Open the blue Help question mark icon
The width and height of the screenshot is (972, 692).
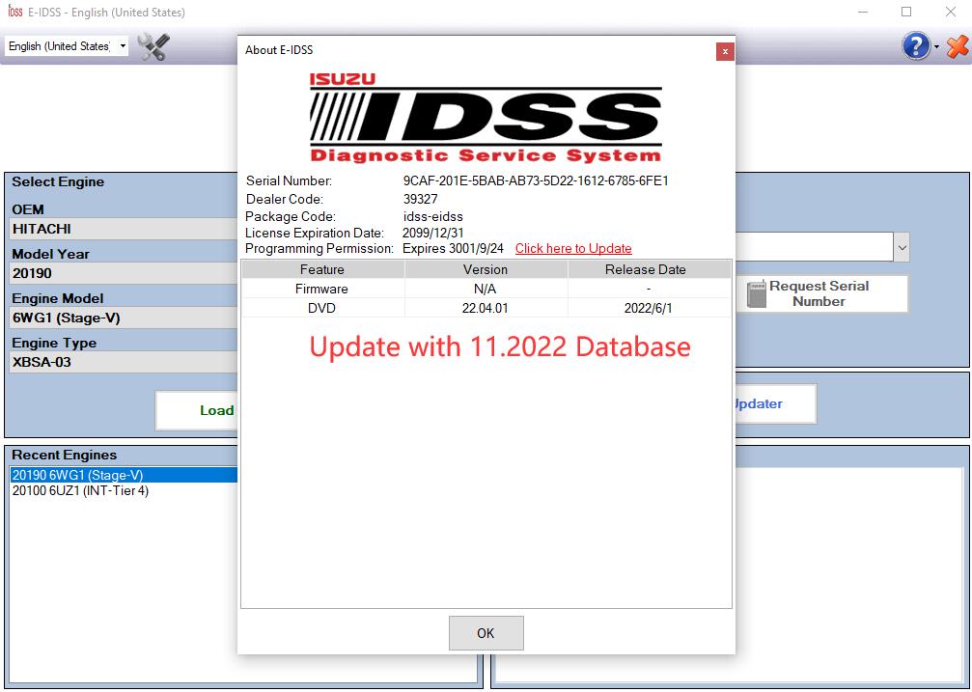click(916, 46)
